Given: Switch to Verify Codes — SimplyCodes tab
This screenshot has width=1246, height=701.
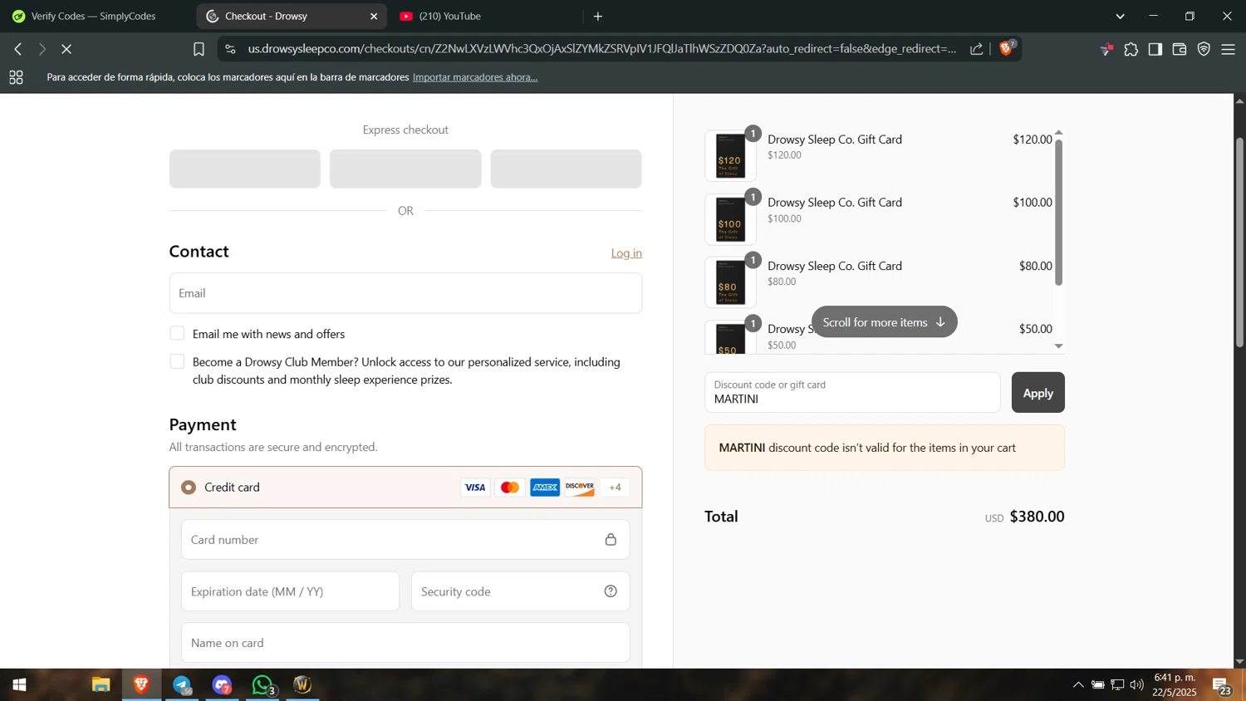Looking at the screenshot, I should pyautogui.click(x=94, y=17).
